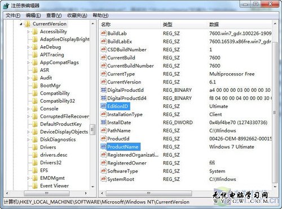Click the tree pane horizontal scrollbar thumb
Screen dimensions: 282x209
pos(47,193)
